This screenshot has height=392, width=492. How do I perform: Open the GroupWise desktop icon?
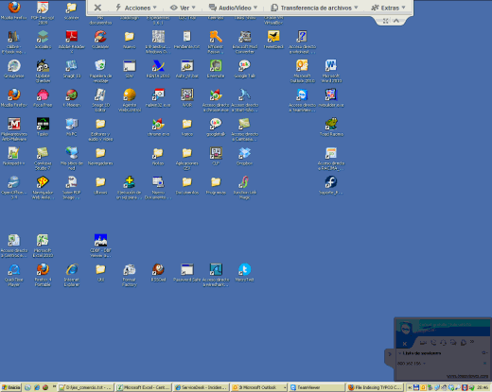tap(14, 69)
